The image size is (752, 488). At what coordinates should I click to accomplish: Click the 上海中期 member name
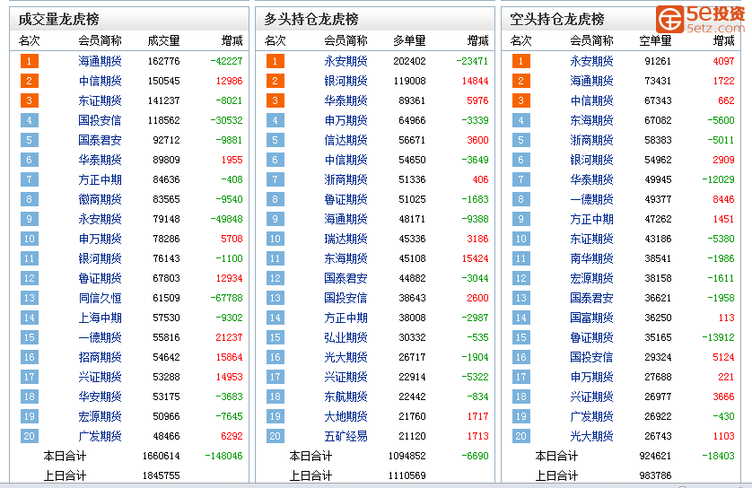coord(100,318)
